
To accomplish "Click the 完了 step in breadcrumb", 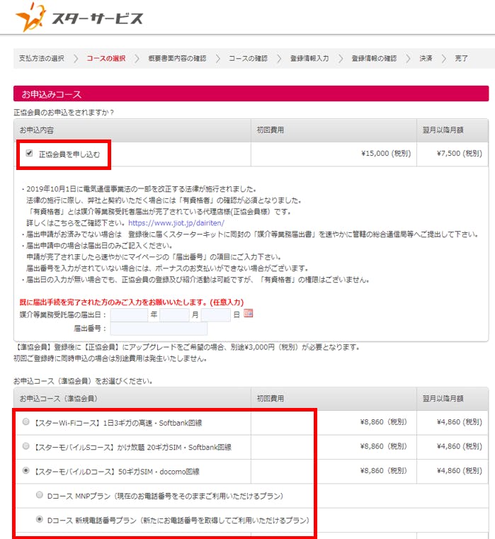I will point(462,58).
